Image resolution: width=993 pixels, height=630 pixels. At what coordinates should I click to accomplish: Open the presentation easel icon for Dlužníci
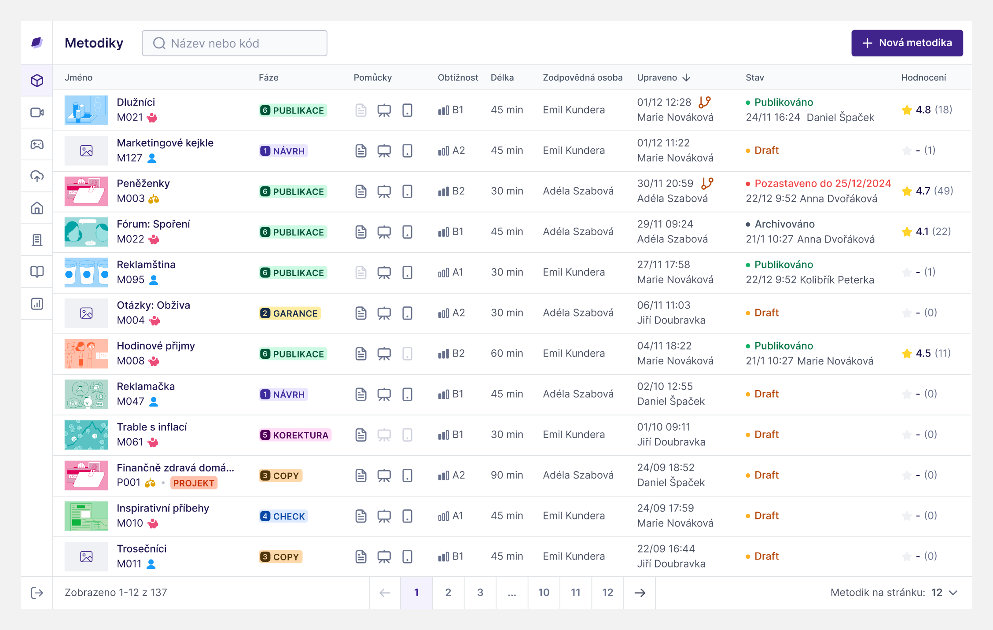(384, 110)
